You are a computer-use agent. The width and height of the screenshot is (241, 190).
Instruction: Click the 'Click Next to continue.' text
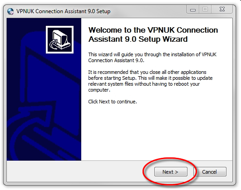click(113, 102)
